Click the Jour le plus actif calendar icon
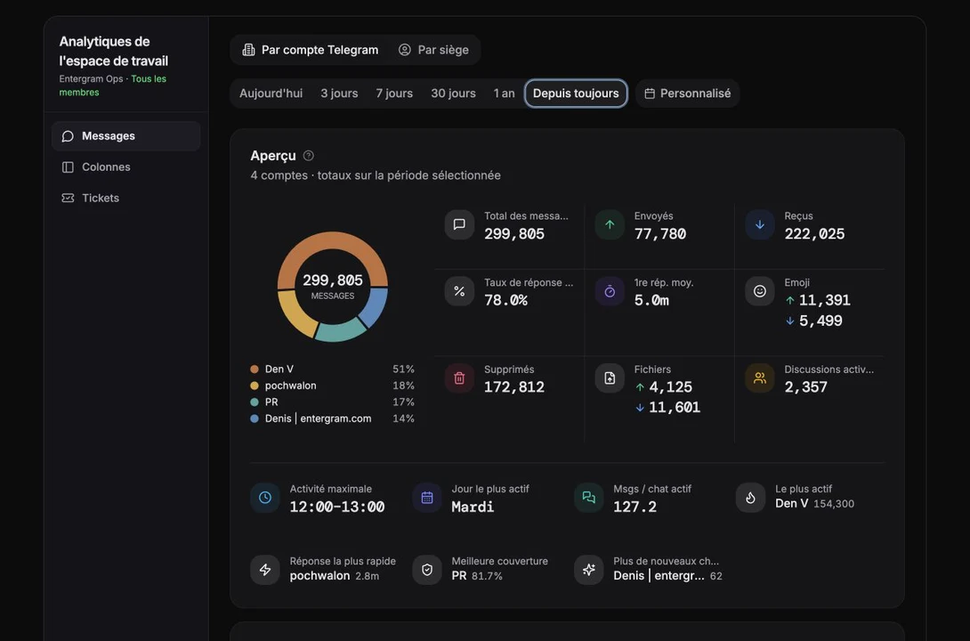 tap(427, 498)
